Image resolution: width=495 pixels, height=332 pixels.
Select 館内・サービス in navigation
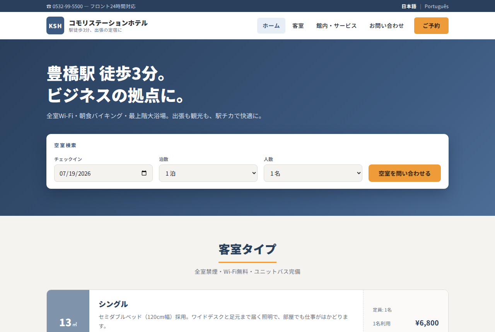336,26
